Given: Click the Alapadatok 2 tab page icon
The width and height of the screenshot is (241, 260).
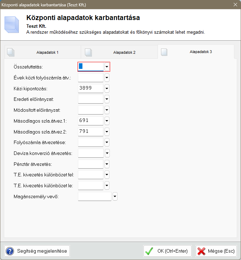Looking at the screenshot, I should 88,52.
